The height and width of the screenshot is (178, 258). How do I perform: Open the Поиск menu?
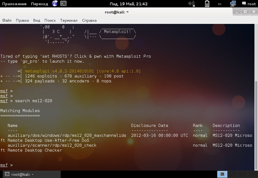click(50, 20)
